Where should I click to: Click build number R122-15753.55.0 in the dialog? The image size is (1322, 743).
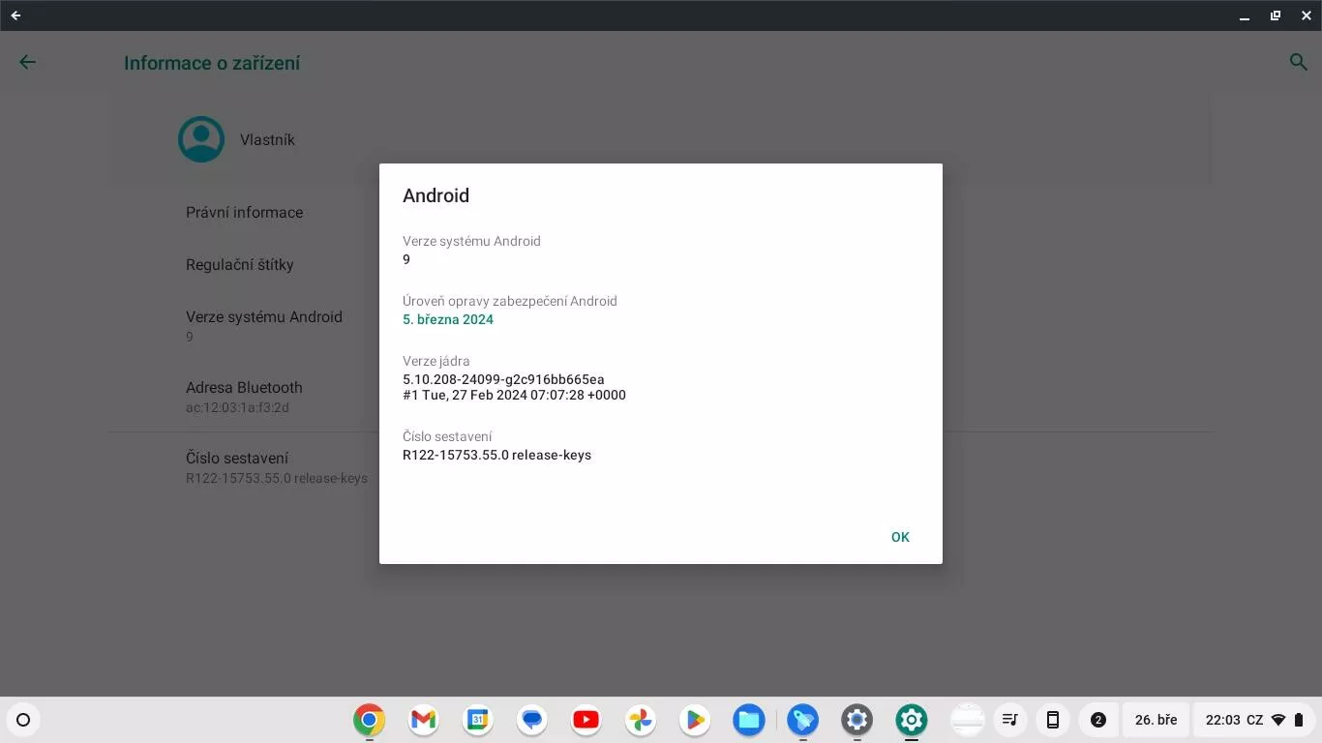[496, 455]
